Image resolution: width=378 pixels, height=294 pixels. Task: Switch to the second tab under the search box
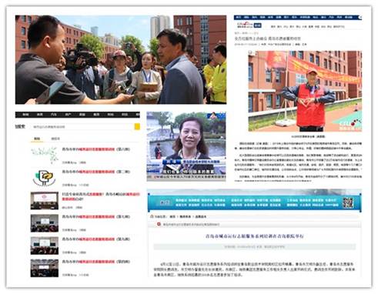(55, 139)
